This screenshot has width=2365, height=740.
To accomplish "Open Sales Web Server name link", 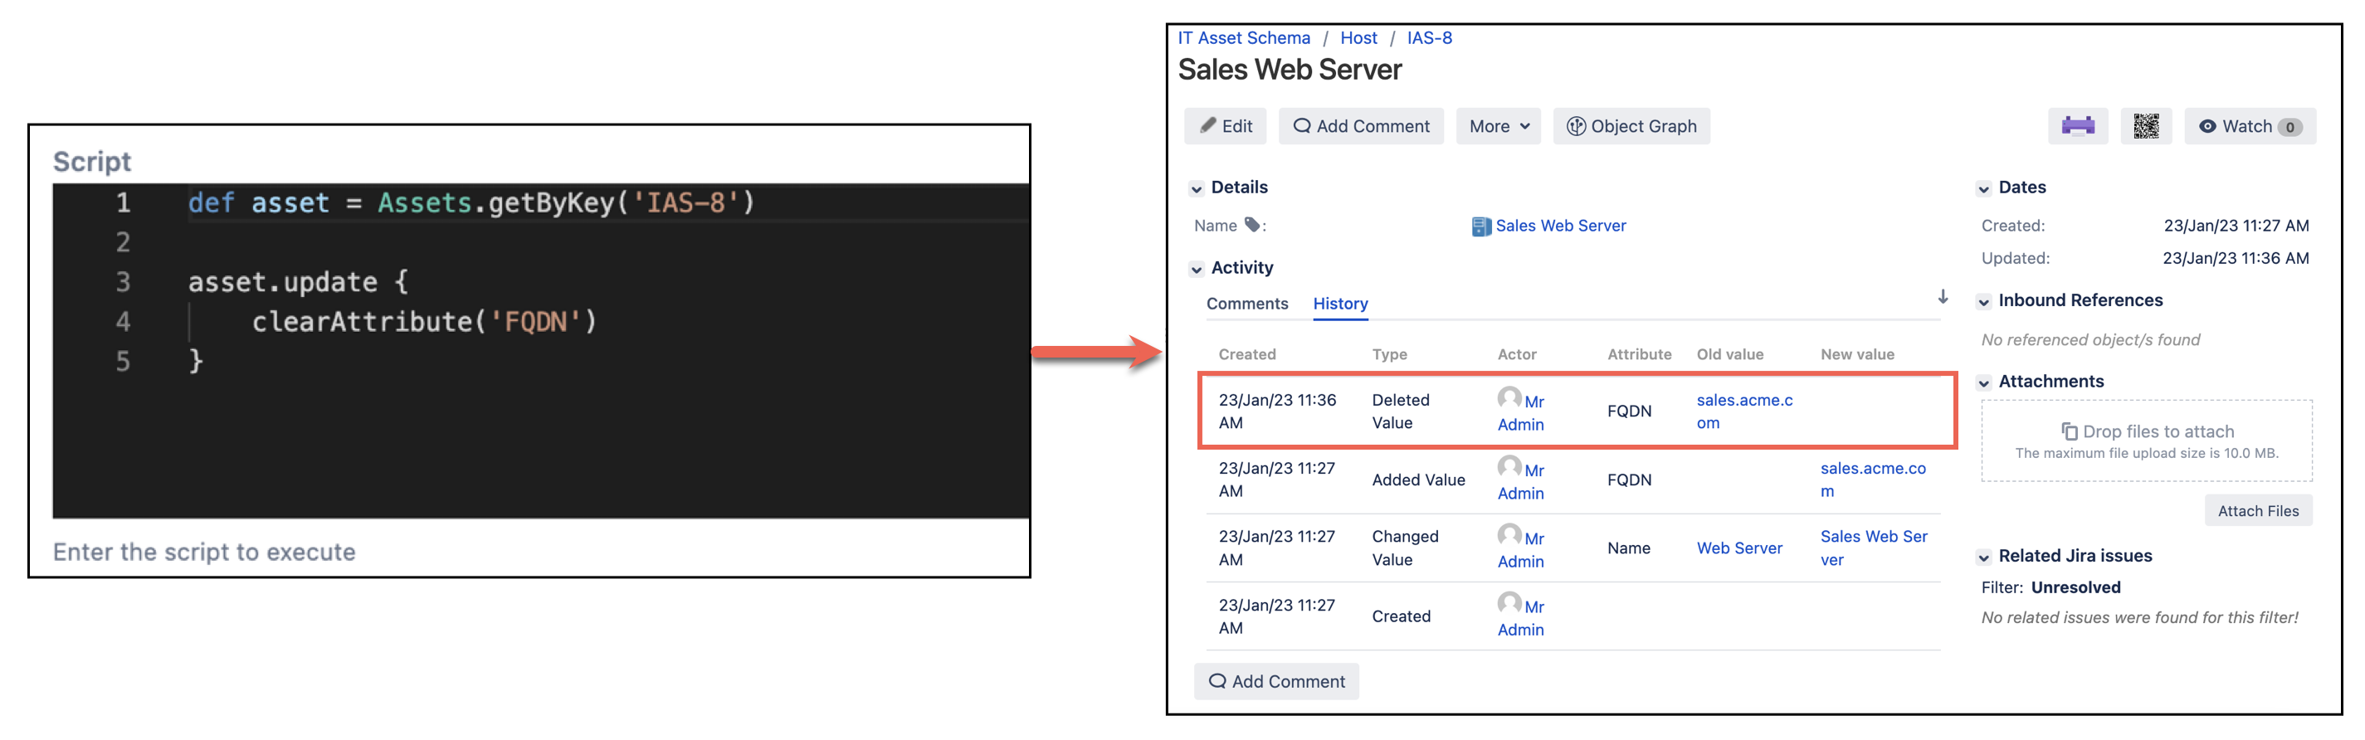I will 1561,226.
